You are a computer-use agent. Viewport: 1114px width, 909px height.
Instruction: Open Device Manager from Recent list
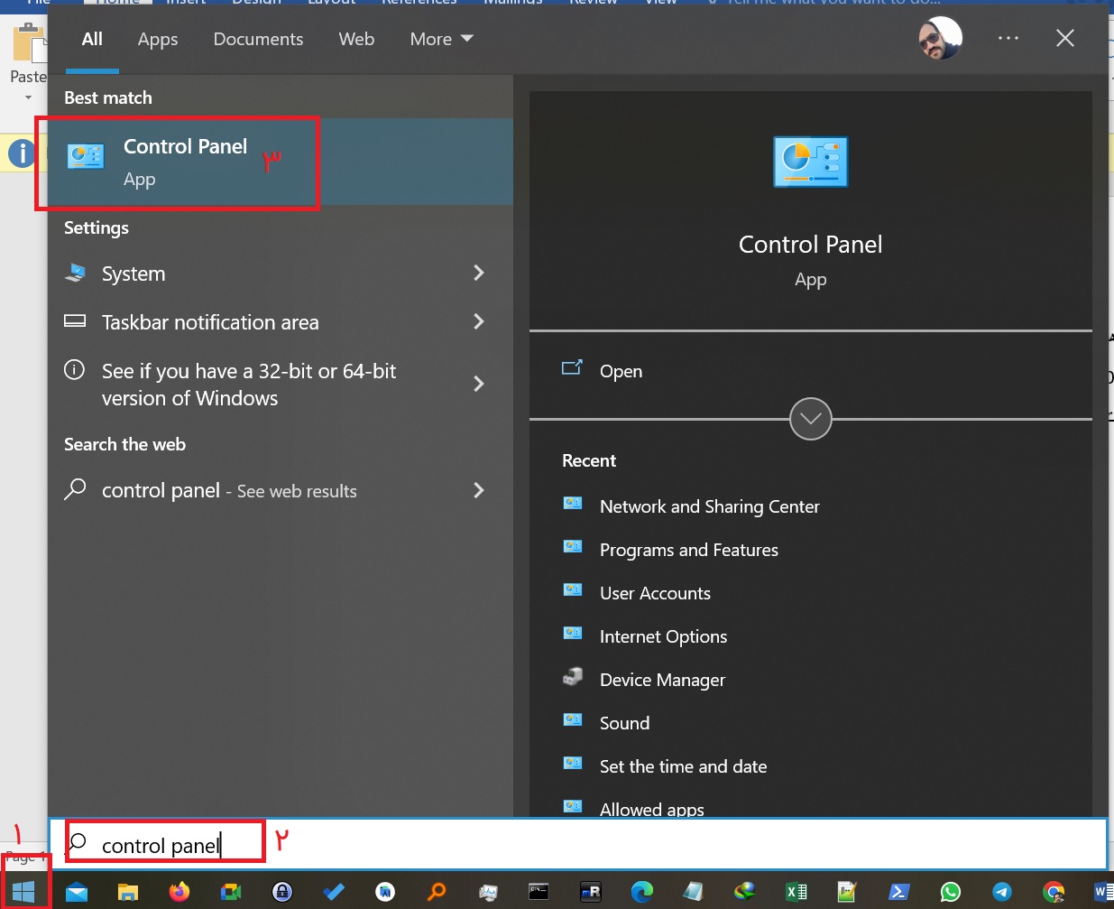662,680
